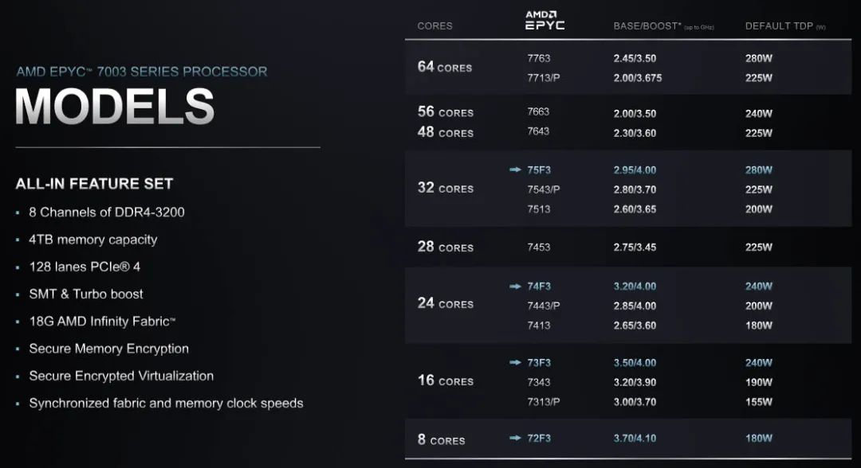Click model number 7763

pos(539,58)
